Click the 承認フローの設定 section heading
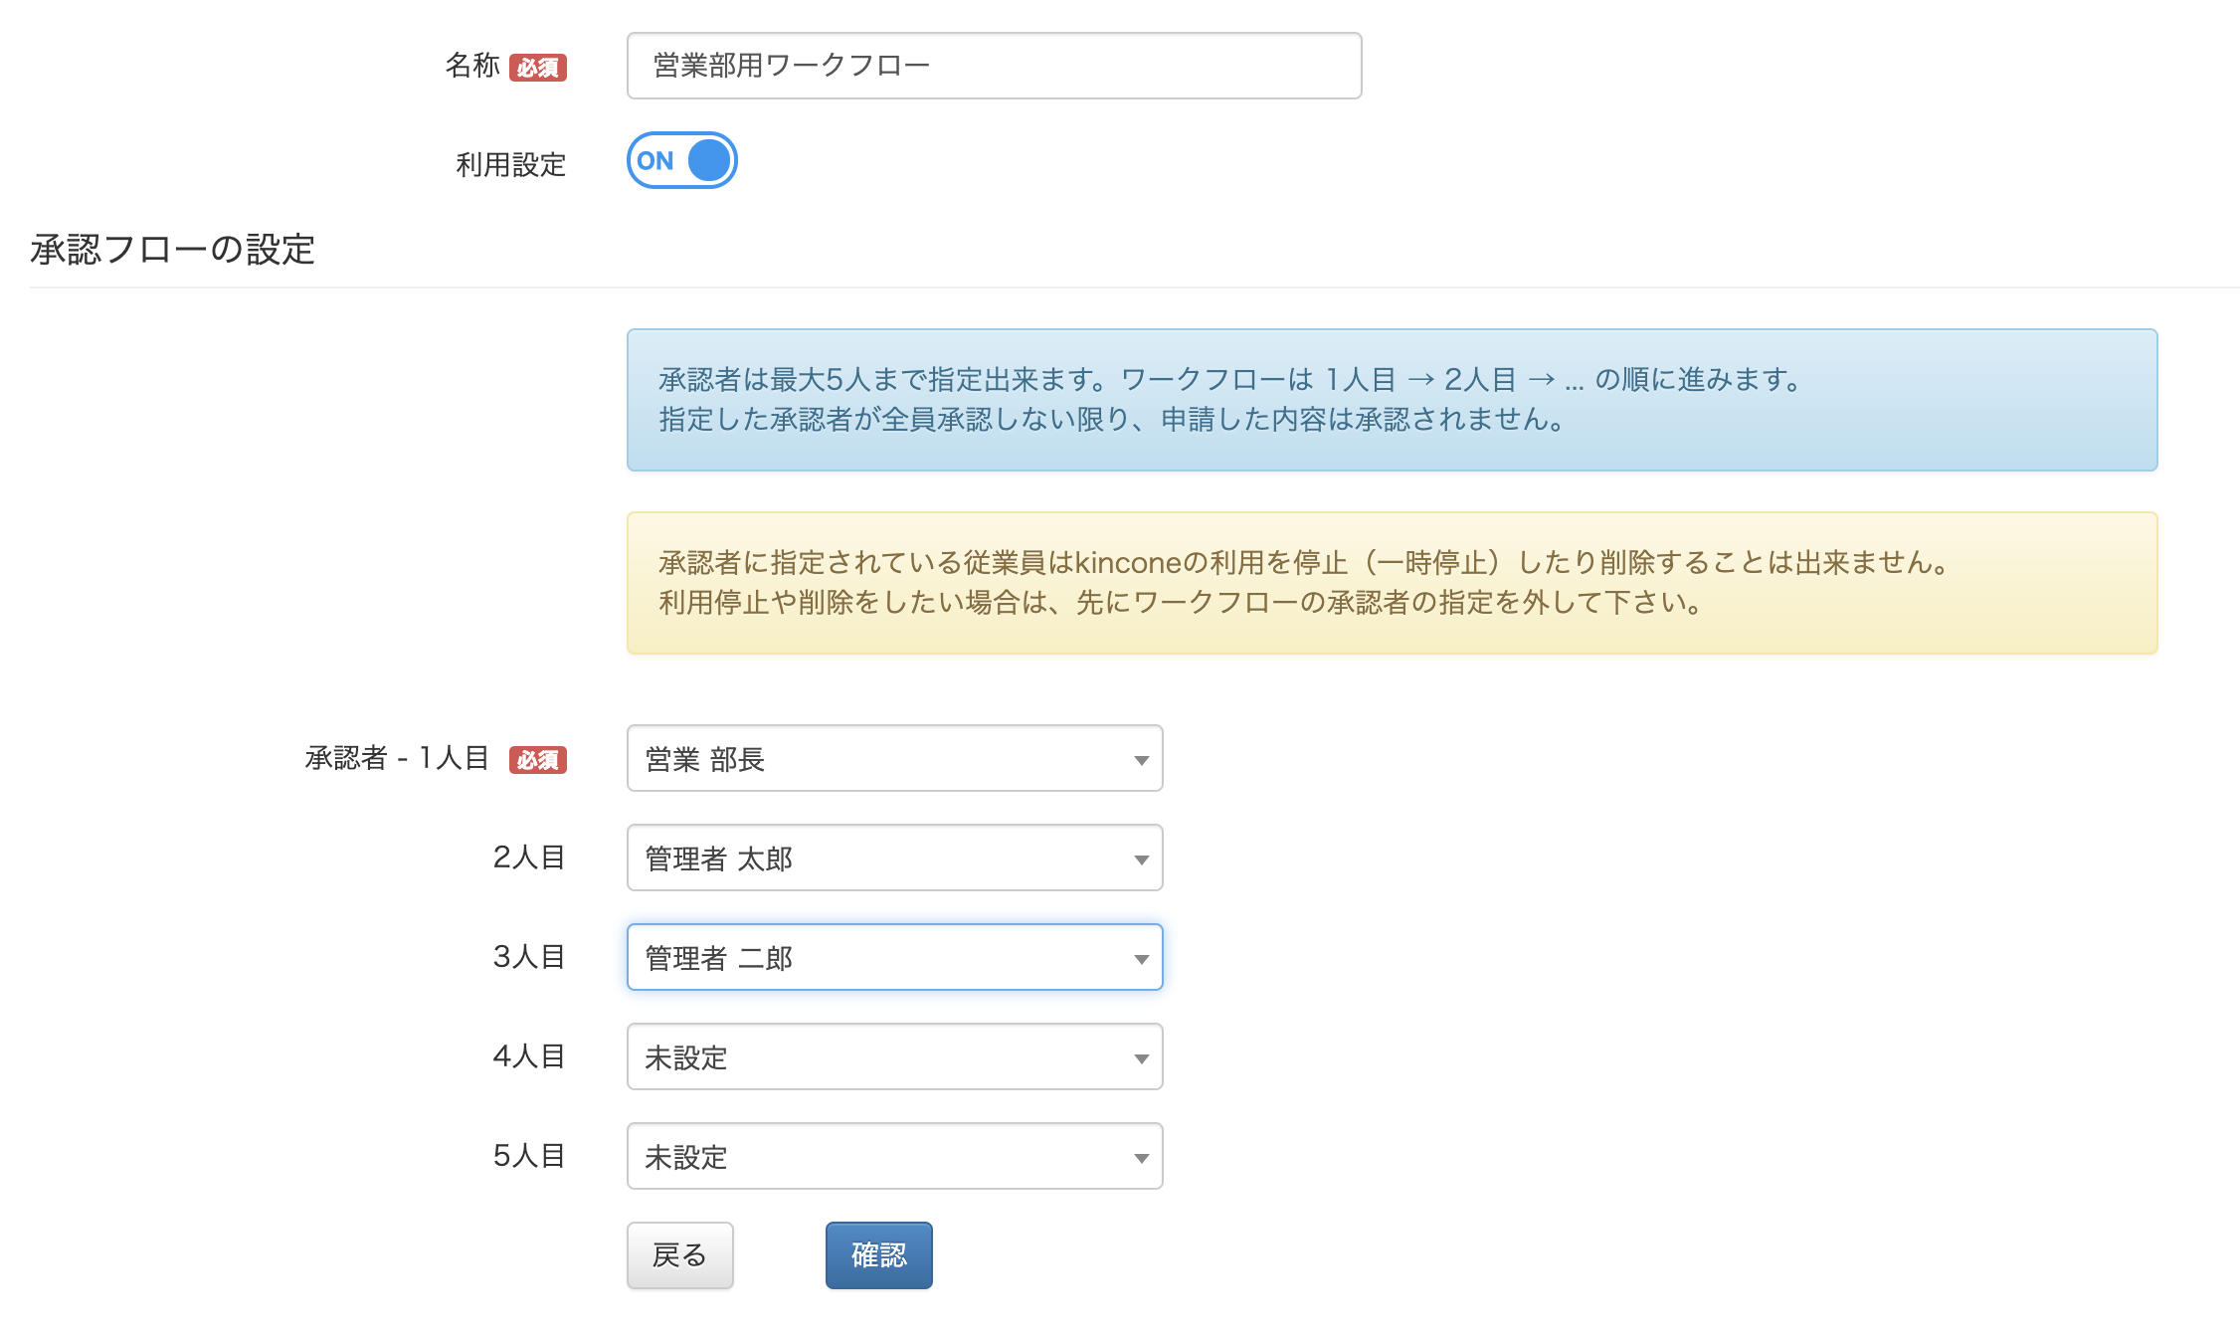This screenshot has height=1335, width=2240. coord(172,250)
